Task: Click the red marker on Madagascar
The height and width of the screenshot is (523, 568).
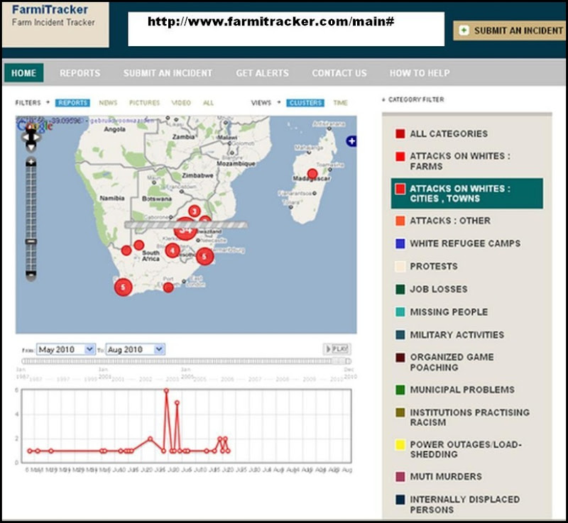Action: click(312, 174)
